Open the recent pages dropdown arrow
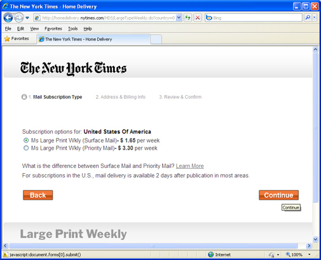The image size is (321, 260). click(27, 18)
